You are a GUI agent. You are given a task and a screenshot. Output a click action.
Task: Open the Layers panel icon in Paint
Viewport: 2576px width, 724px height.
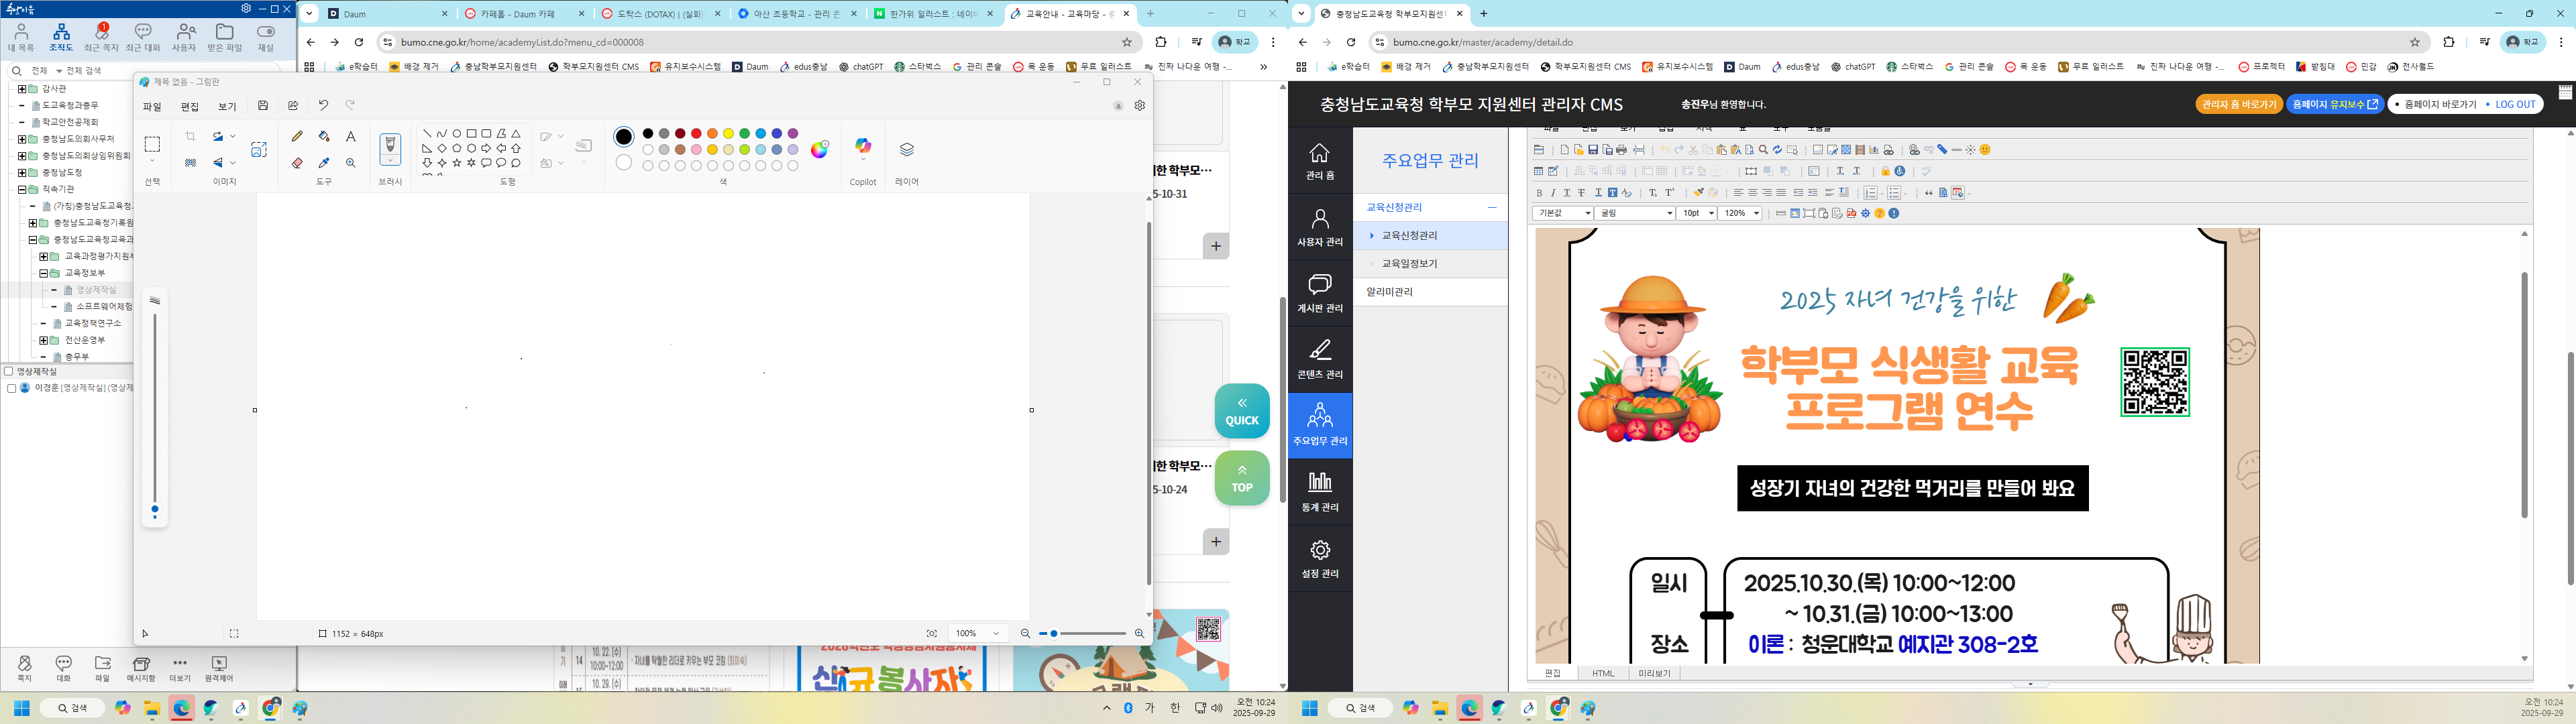coord(906,150)
